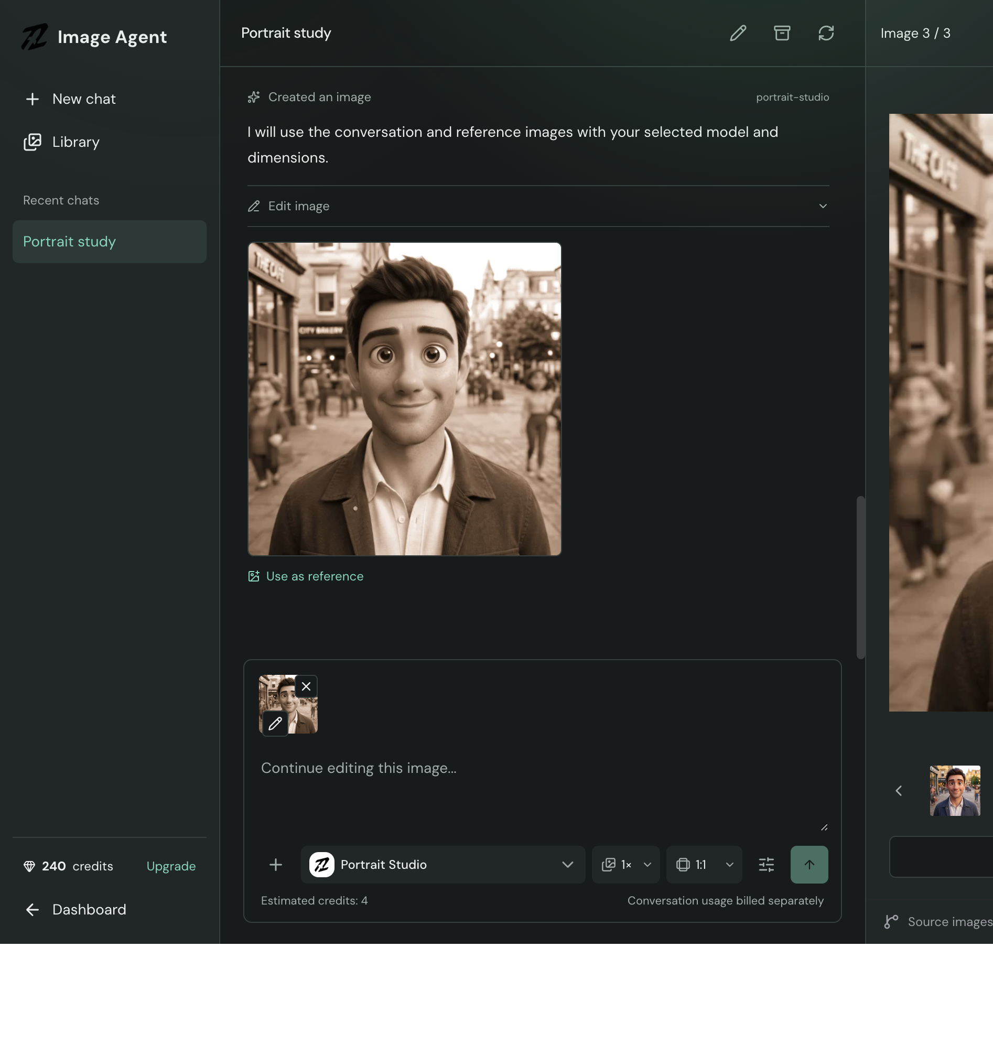Open the advanced settings sliders icon
Image resolution: width=993 pixels, height=1044 pixels.
coord(766,865)
